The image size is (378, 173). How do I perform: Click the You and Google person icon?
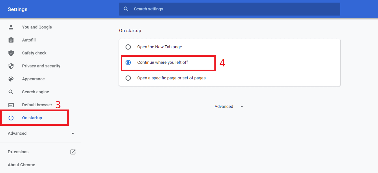tap(11, 27)
